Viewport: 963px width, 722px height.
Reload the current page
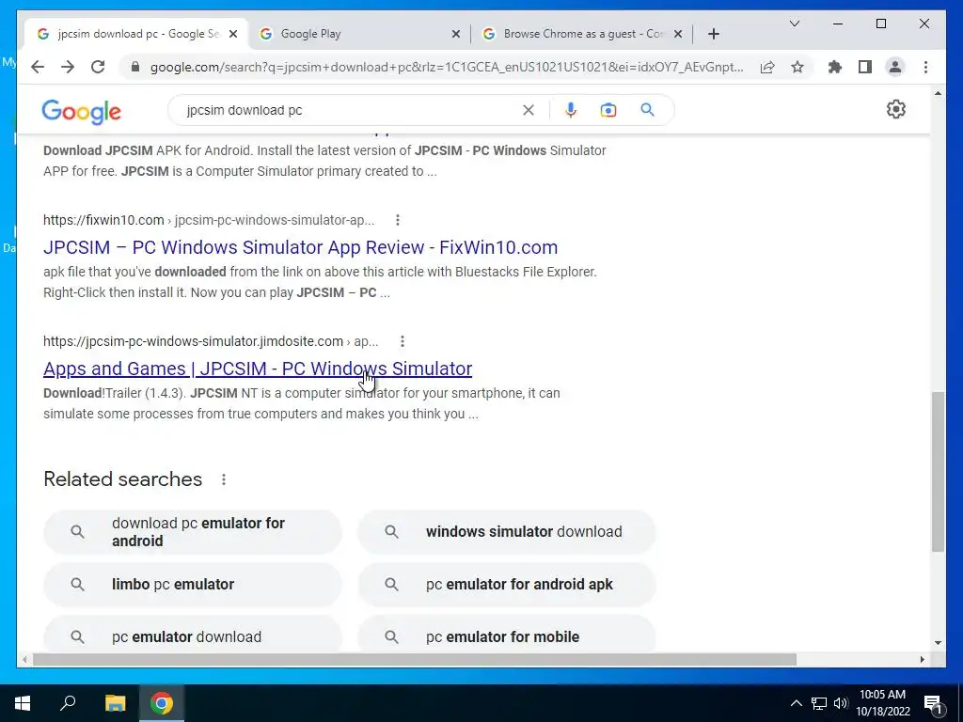(98, 67)
